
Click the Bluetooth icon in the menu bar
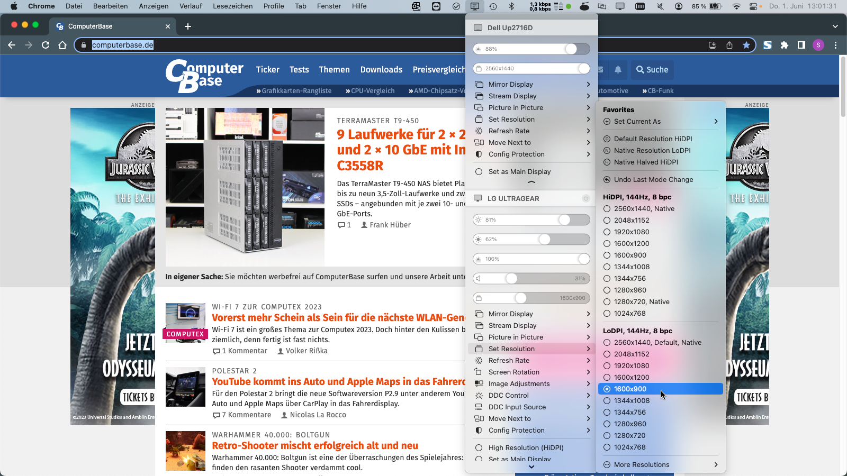point(511,6)
